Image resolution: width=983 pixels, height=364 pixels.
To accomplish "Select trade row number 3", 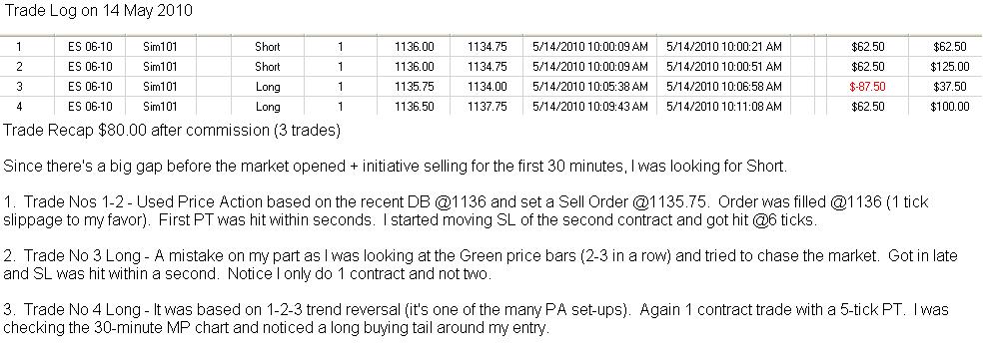I will [491, 87].
